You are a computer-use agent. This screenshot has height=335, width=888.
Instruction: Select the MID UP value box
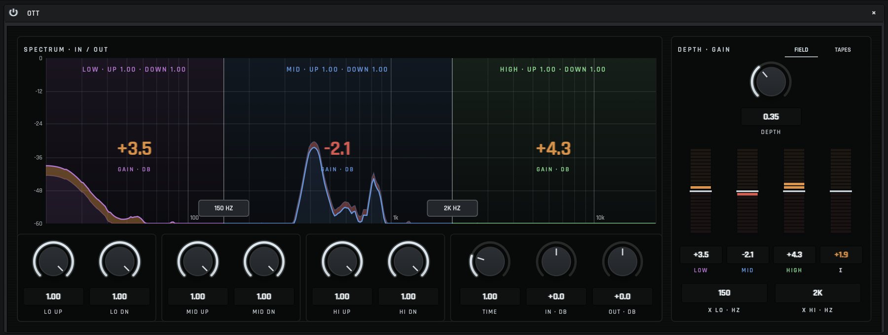coord(198,297)
